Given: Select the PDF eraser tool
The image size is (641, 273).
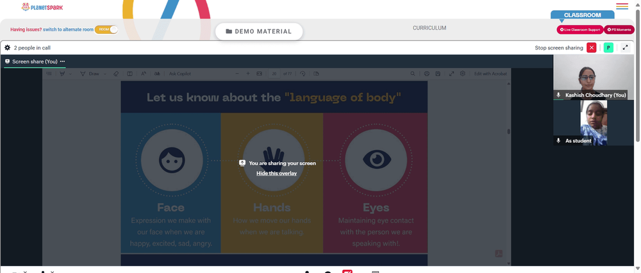Looking at the screenshot, I should pyautogui.click(x=115, y=74).
